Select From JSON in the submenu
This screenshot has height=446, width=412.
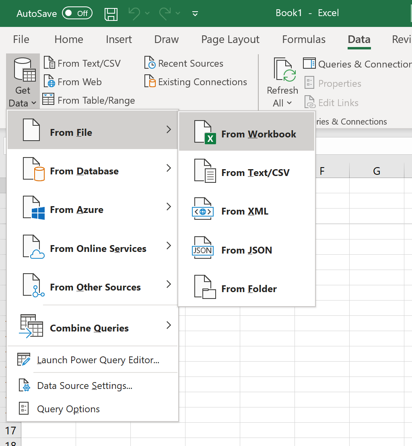[x=247, y=248]
